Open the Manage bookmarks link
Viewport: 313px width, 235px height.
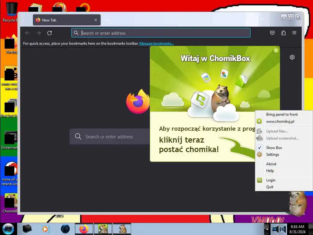pos(157,43)
